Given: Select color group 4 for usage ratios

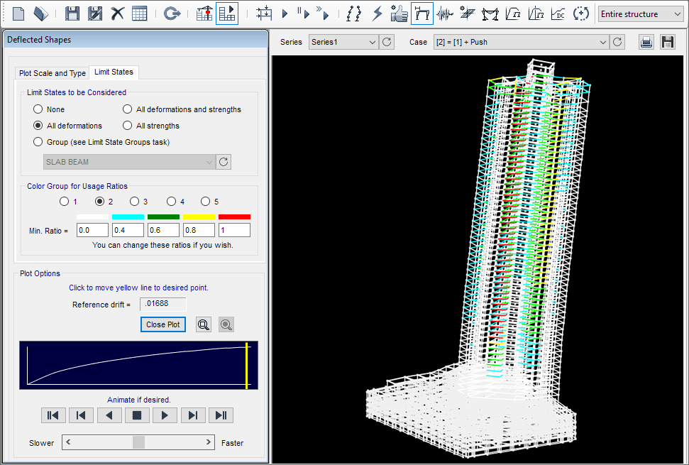Looking at the screenshot, I should click(171, 201).
